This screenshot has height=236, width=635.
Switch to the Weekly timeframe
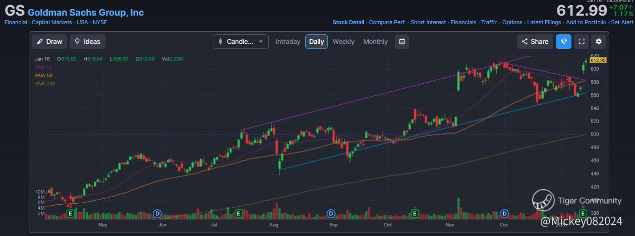click(x=343, y=41)
